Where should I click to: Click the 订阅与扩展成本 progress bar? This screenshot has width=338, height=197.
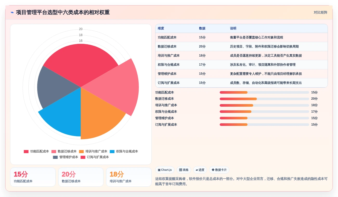[264, 125]
